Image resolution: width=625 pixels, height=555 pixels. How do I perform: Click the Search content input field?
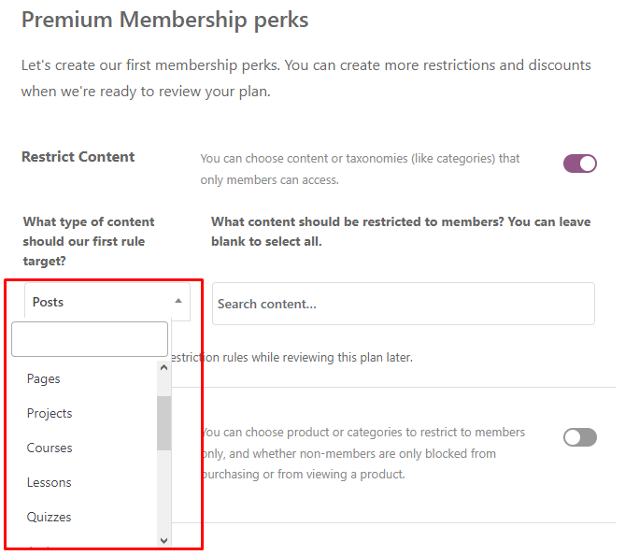pos(404,304)
